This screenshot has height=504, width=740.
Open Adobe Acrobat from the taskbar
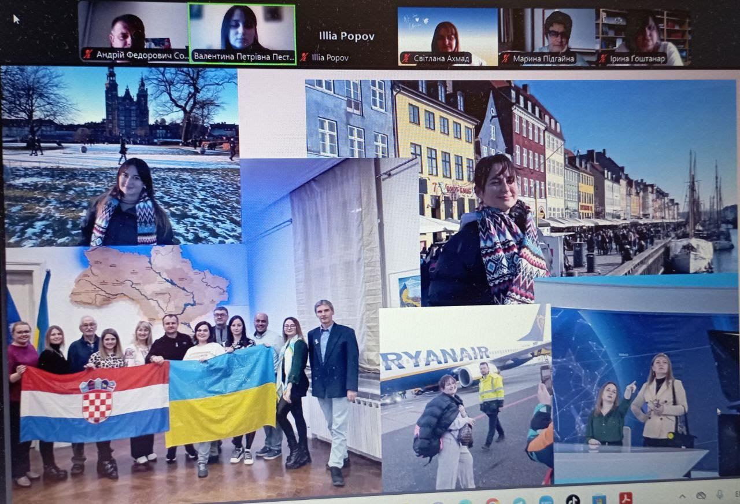(x=626, y=498)
